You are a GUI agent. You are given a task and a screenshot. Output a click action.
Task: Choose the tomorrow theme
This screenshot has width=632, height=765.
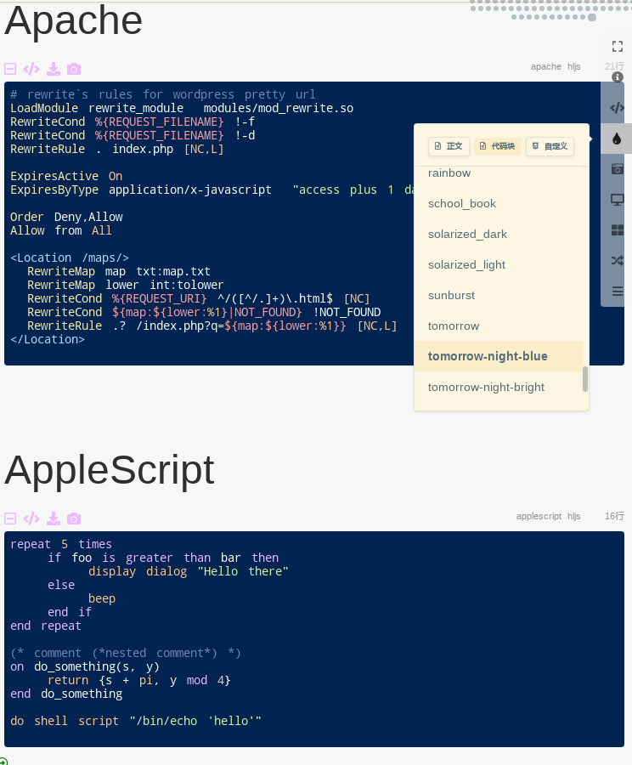coord(499,326)
